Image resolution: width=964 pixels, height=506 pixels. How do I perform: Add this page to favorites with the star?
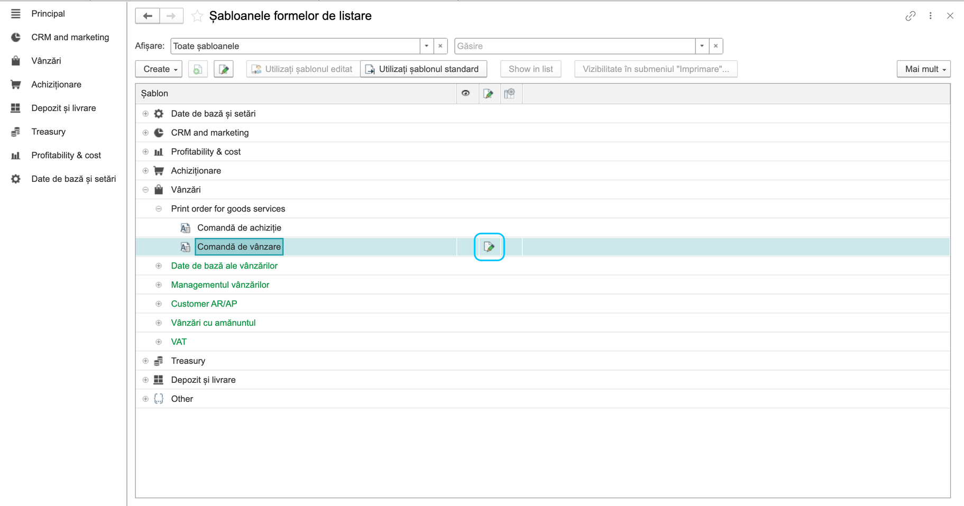(x=197, y=16)
